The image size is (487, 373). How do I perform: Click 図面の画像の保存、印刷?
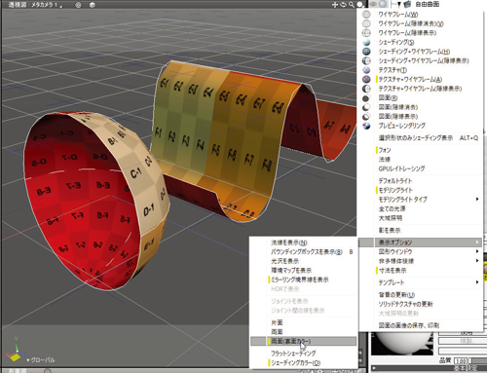409,325
